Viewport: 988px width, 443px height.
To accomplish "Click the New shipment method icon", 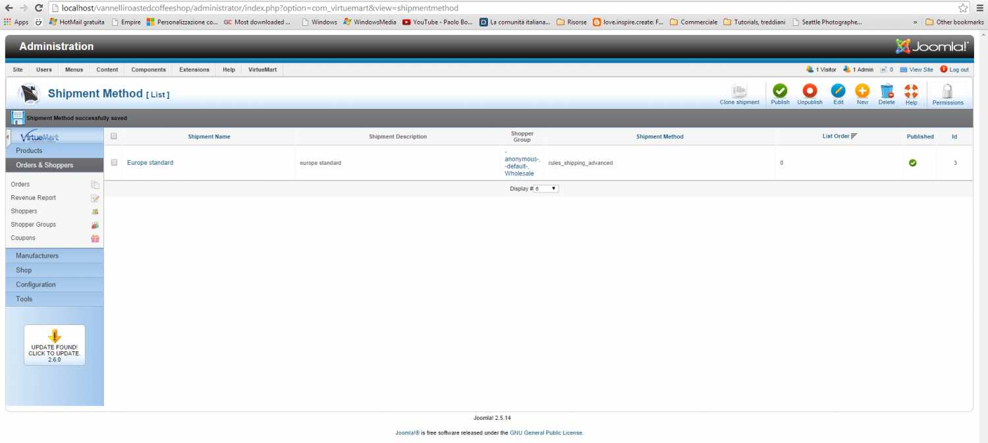I will pyautogui.click(x=862, y=92).
